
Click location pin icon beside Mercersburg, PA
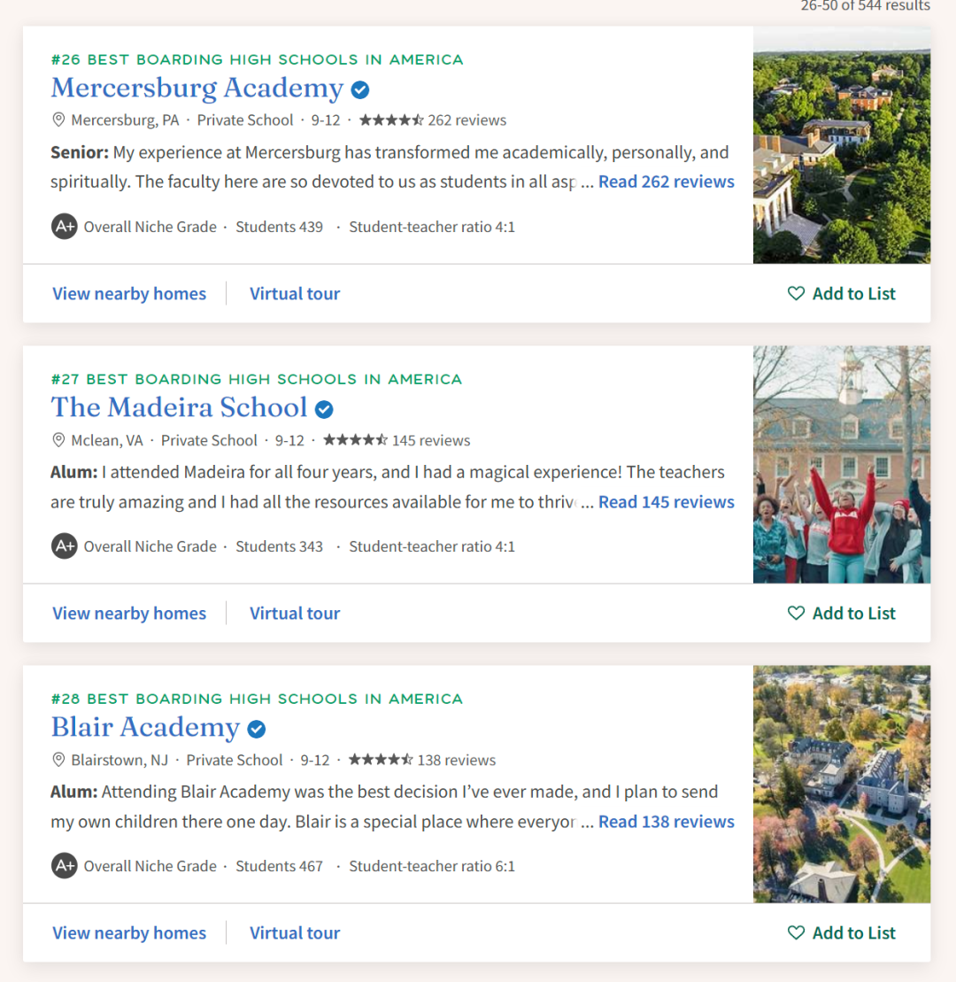pos(58,120)
